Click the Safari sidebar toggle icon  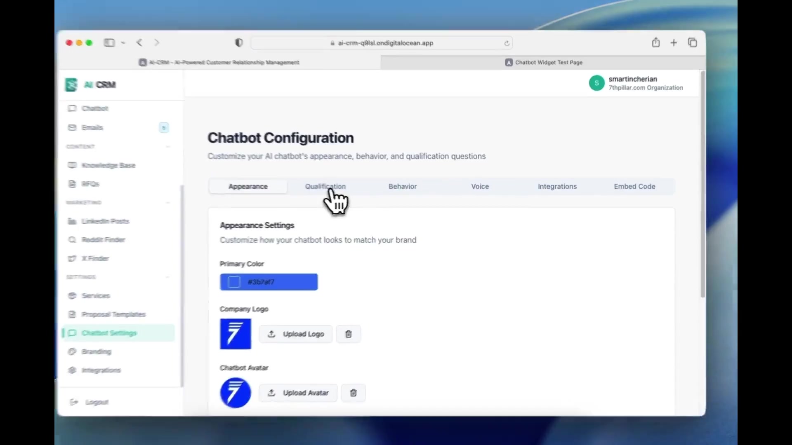click(109, 42)
